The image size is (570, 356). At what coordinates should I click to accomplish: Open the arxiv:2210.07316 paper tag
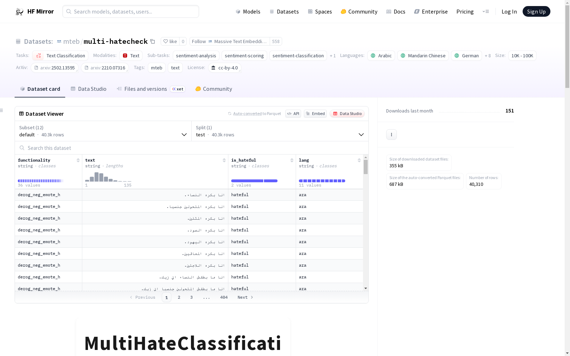tap(105, 68)
